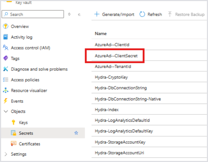Screen dimensions: 208x162
Task: Expand the Settings section chevron
Action: coord(6,154)
